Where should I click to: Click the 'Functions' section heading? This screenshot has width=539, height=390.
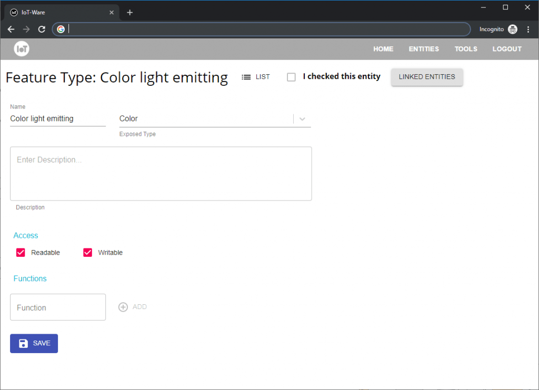30,278
